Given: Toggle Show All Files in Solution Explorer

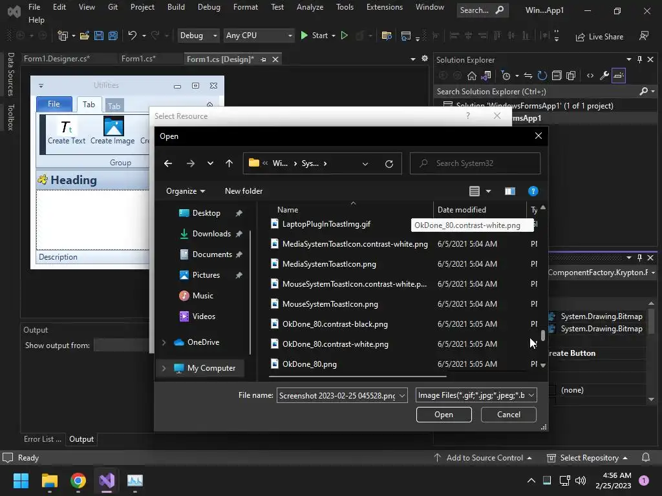Looking at the screenshot, I should click(x=571, y=76).
